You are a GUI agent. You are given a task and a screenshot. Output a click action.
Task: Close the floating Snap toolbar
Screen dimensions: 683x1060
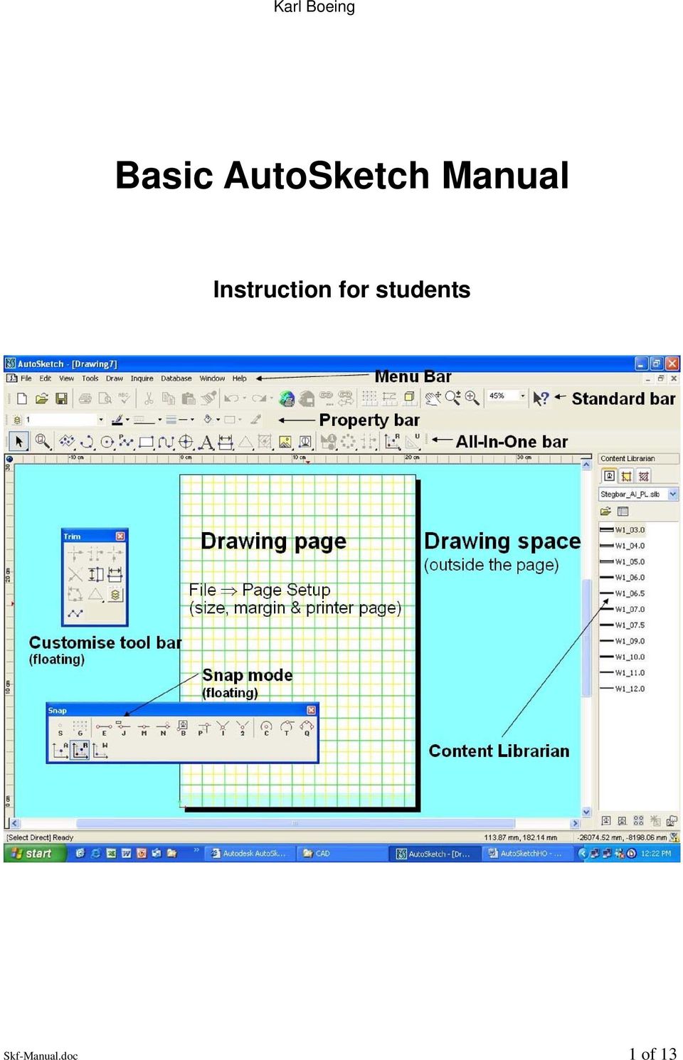click(x=311, y=710)
